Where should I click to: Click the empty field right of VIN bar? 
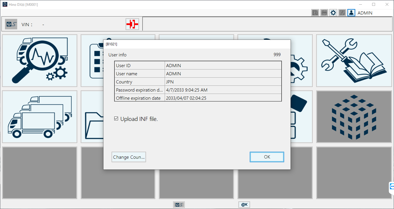click(268, 24)
